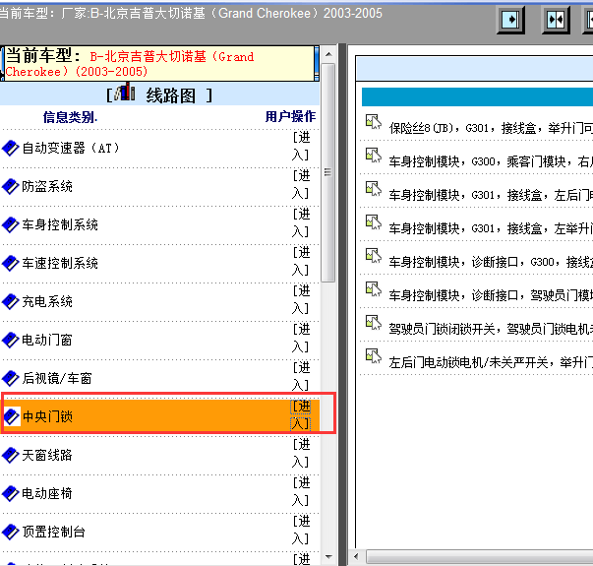This screenshot has width=593, height=566.
Task: Click the book icon beside 天窗线路
Action: (10, 455)
